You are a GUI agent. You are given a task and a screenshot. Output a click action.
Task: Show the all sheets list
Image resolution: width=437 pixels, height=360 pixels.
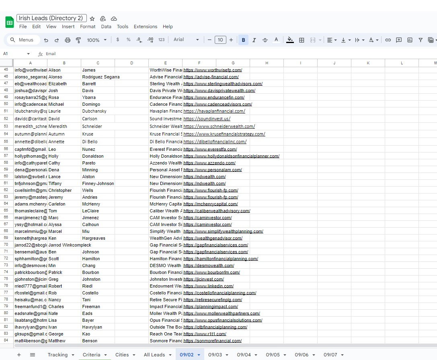pos(33,355)
